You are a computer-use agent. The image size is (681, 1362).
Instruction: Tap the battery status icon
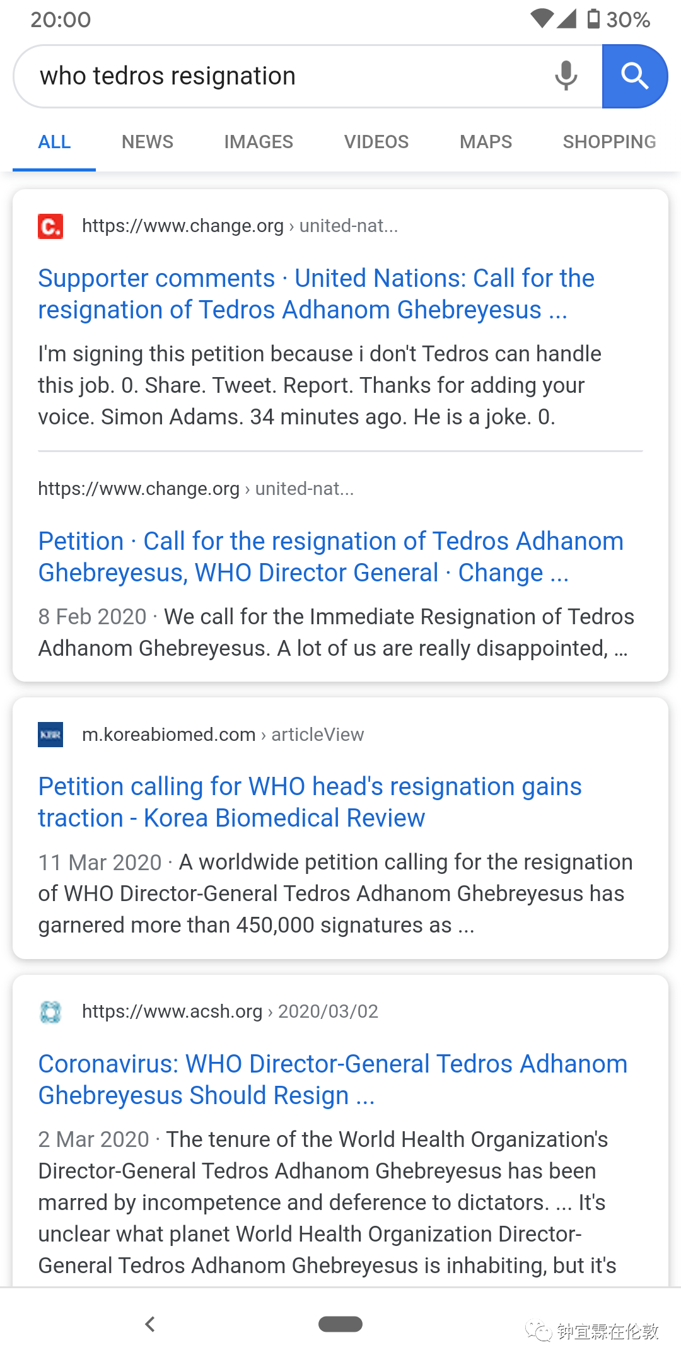[x=593, y=19]
